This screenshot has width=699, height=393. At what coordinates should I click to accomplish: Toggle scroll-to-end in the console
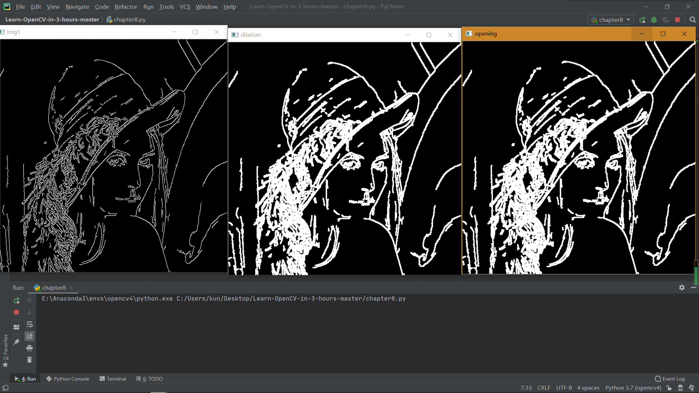pyautogui.click(x=29, y=336)
